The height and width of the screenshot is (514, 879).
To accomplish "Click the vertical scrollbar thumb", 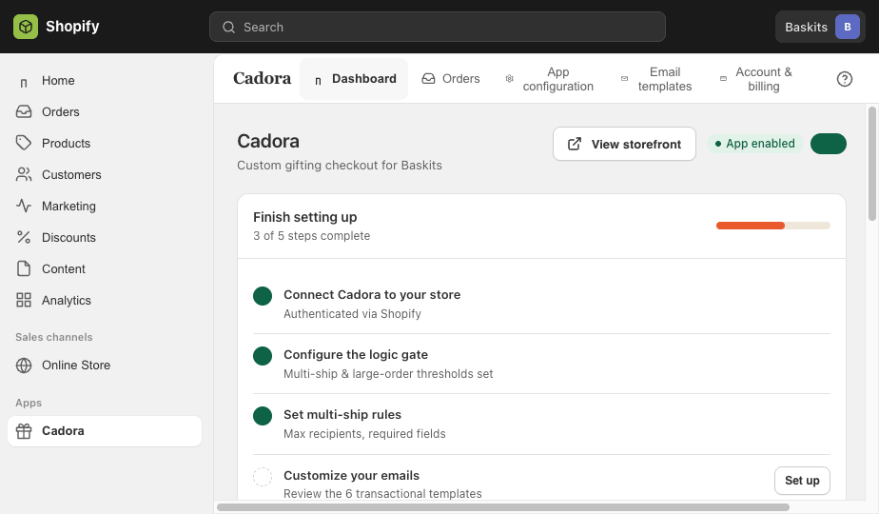I will pos(871,164).
